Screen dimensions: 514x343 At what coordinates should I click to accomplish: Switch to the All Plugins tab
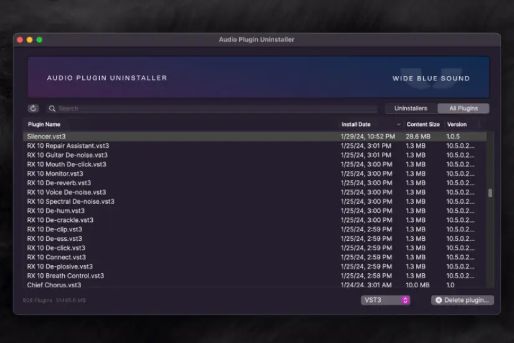point(464,109)
